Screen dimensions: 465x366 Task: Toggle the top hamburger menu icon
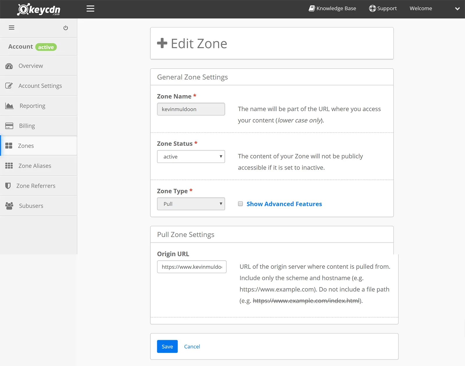tap(90, 9)
